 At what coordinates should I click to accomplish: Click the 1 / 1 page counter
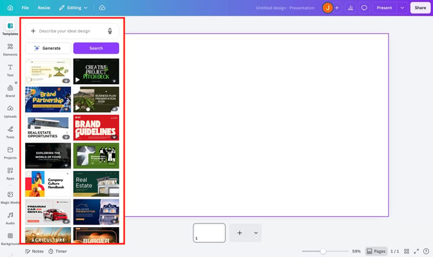pos(395,251)
